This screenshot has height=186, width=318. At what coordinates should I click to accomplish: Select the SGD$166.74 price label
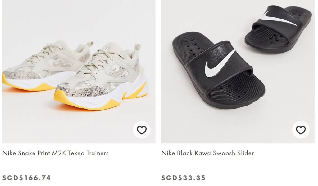[27, 178]
